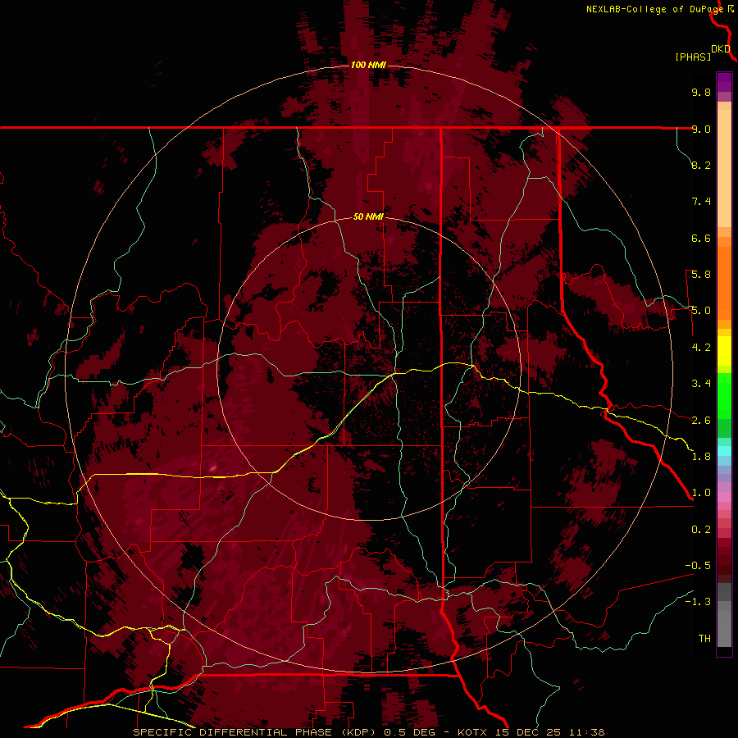Select the 6.6 scale value
This screenshot has height=738, width=738.
pos(701,238)
